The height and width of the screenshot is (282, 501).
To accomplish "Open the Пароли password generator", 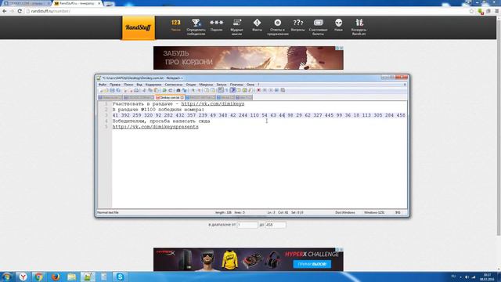I will pyautogui.click(x=216, y=26).
